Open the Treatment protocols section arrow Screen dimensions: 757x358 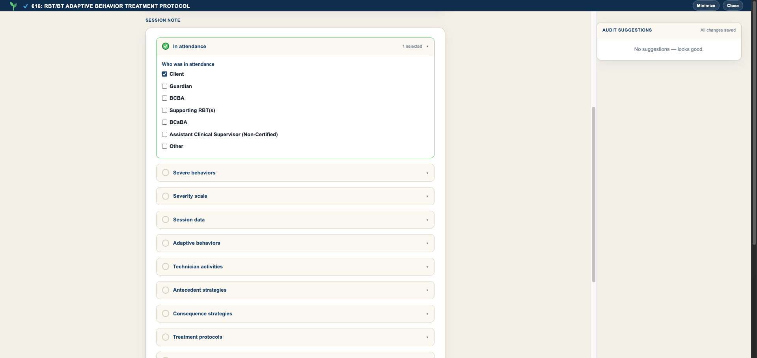pos(427,337)
